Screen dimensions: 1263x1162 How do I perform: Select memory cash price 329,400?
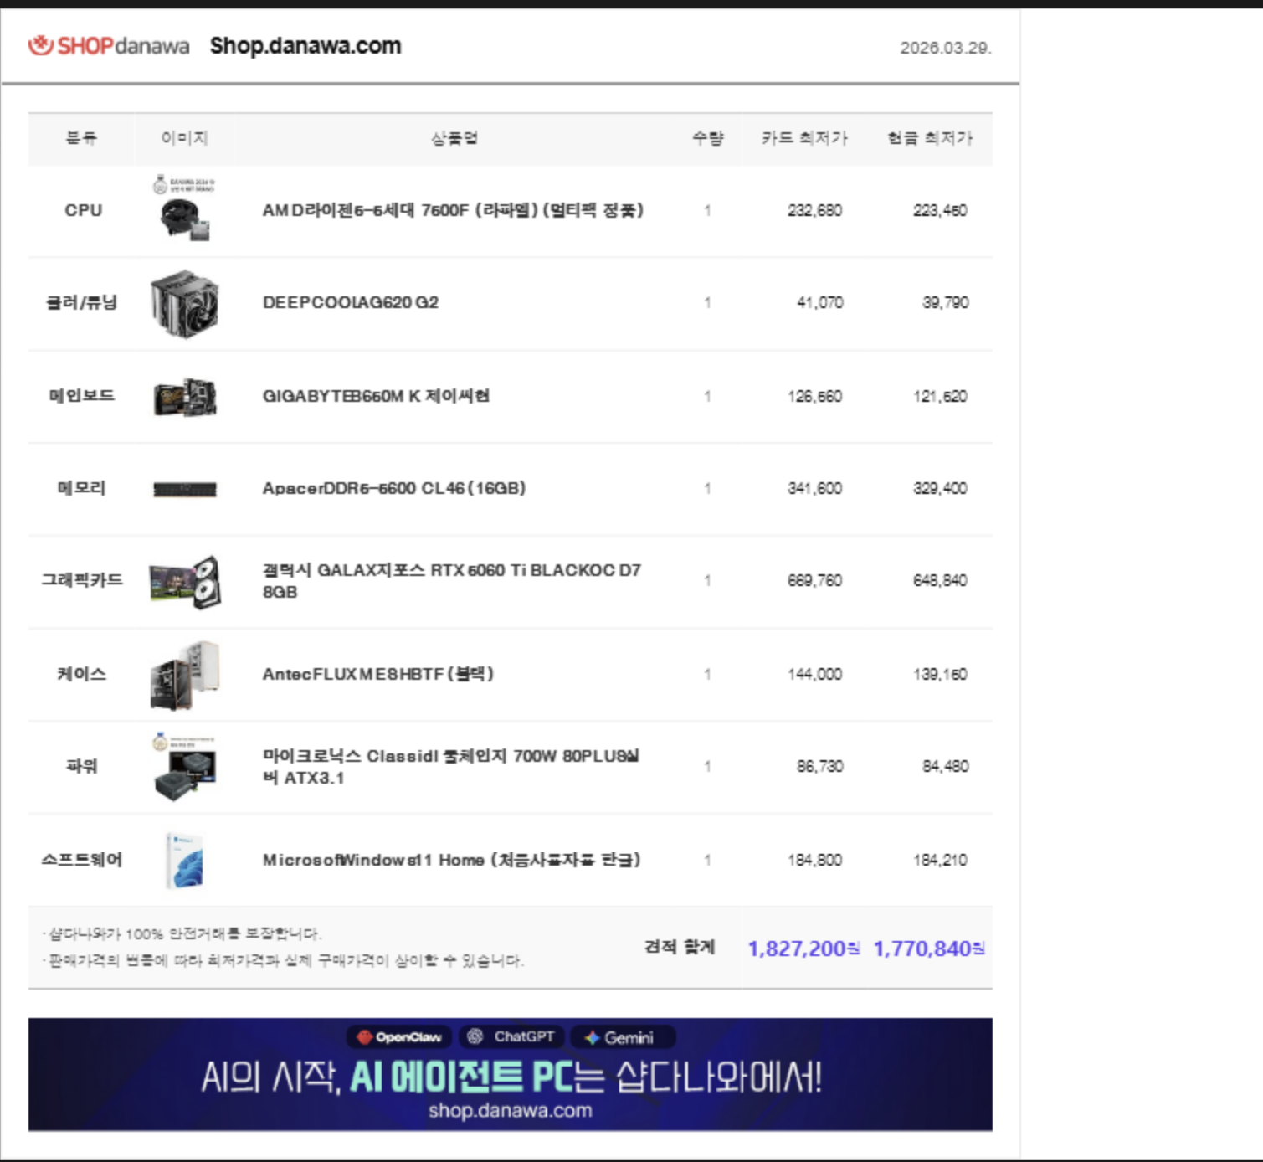940,488
